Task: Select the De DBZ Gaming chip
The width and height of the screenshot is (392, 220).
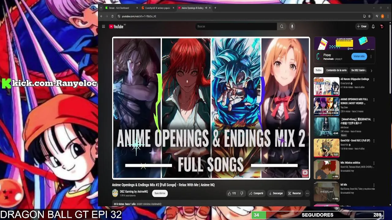Action: tap(359, 70)
